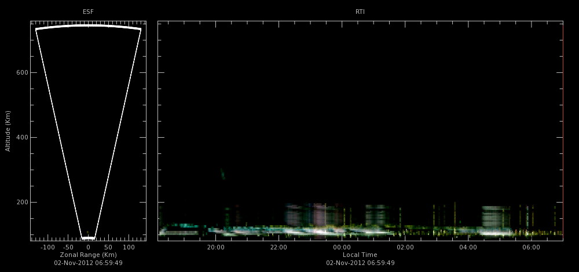Click the Zonal Range (Km) axis label
Viewport: 579px width, 272px height.
point(88,255)
